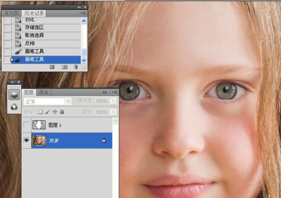This screenshot has width=281, height=198.
Task: Delete current history state trash icon
Action: click(76, 67)
